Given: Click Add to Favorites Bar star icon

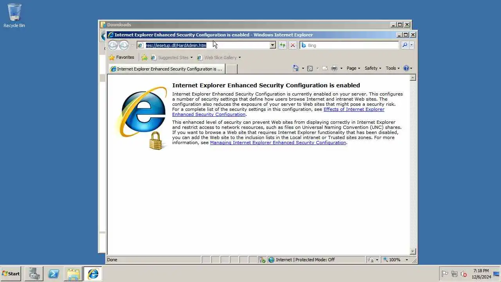Looking at the screenshot, I should (144, 58).
